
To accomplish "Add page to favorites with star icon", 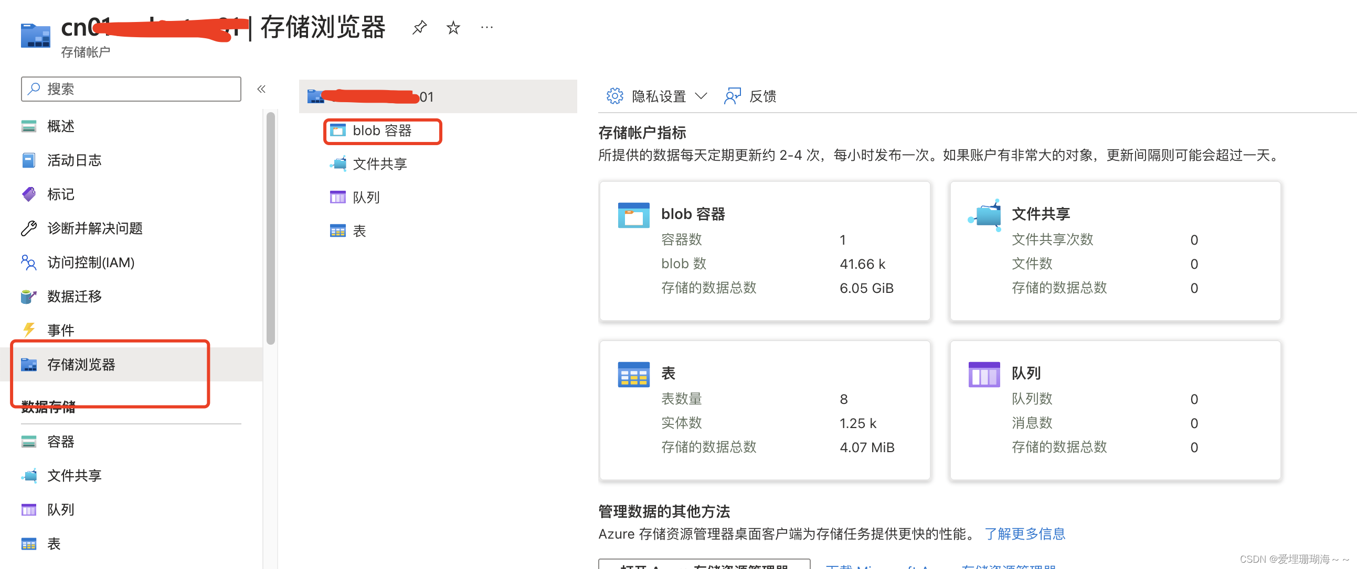I will 453,27.
